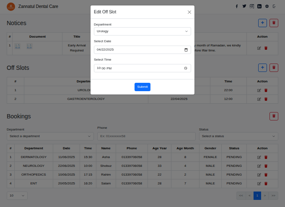Go to last page with >> button

pos(273,196)
